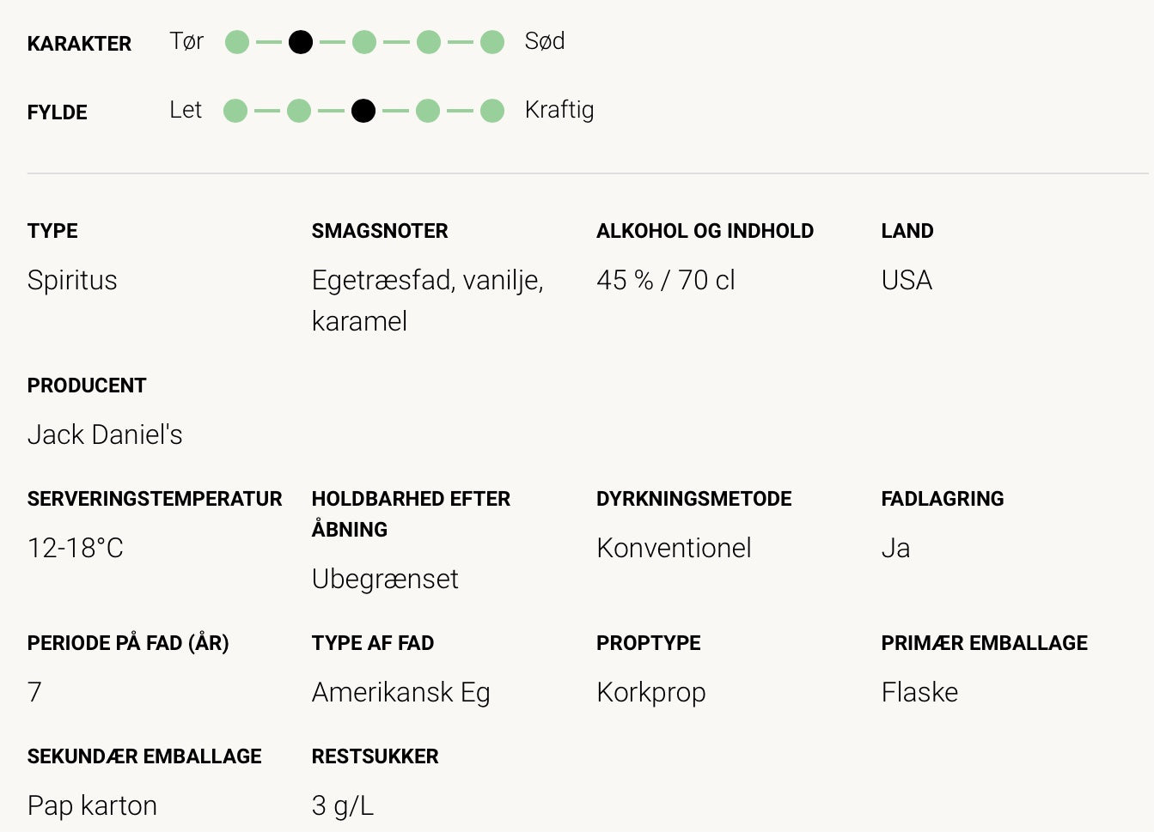The width and height of the screenshot is (1154, 832).
Task: Click the fourth dot on the Karakter scale
Action: click(429, 42)
